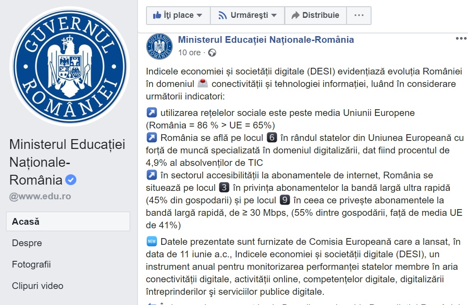Click the post author's small avatar logo
Image resolution: width=468 pixels, height=305 pixels.
(159, 46)
